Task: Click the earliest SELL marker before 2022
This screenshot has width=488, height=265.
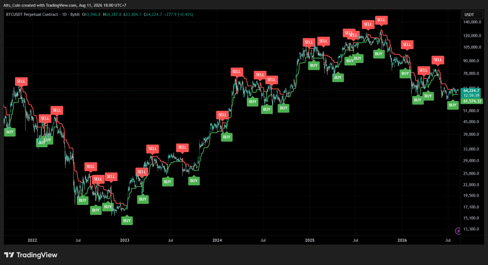Action: 21,81
